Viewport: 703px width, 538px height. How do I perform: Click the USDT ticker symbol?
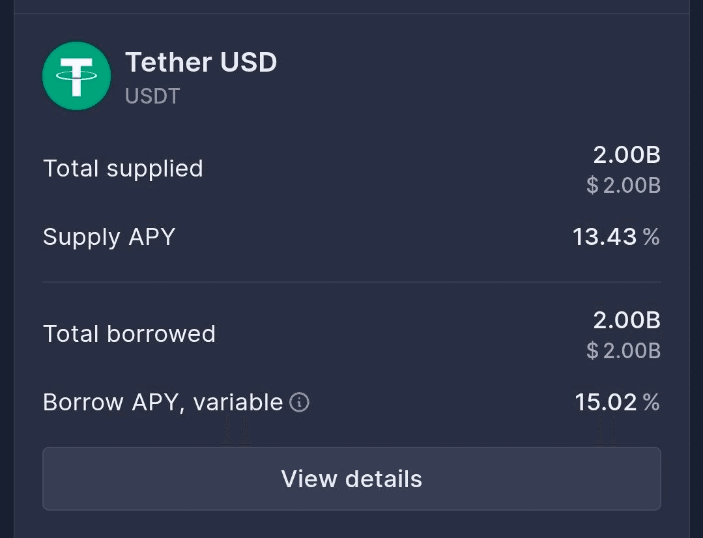[x=152, y=96]
